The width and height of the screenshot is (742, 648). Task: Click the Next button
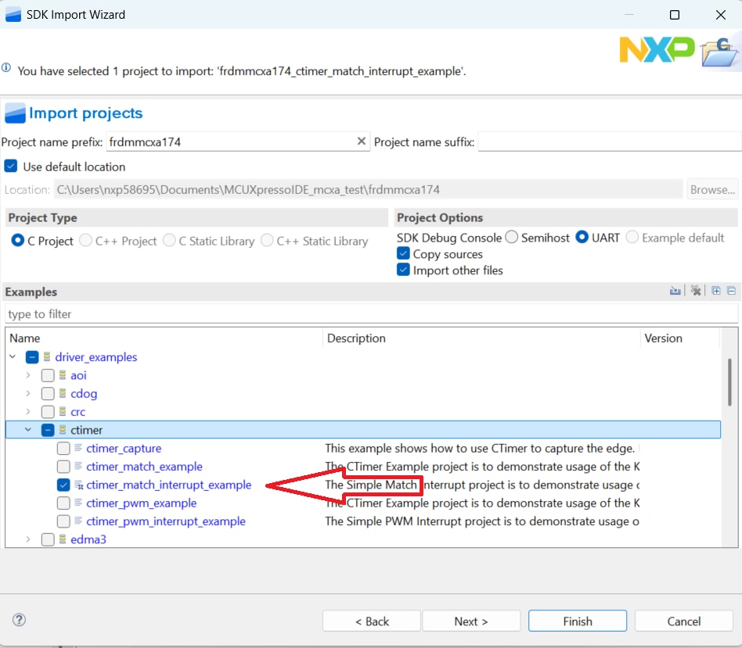[471, 621]
